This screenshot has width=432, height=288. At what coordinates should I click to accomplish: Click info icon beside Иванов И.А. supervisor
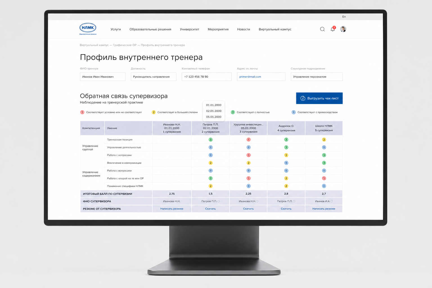(x=332, y=201)
